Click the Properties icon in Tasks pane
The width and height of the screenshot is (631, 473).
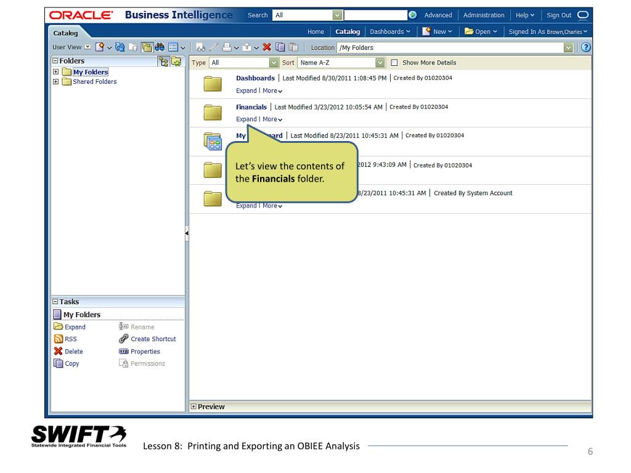(123, 351)
